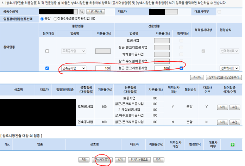245x166 pixels.
Task: Open the greyed 토목공사업 업종명 dropdown
Action: pyautogui.click(x=74, y=51)
